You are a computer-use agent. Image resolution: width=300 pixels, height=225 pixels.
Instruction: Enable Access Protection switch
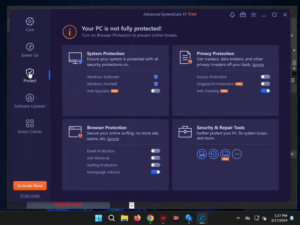265,77
